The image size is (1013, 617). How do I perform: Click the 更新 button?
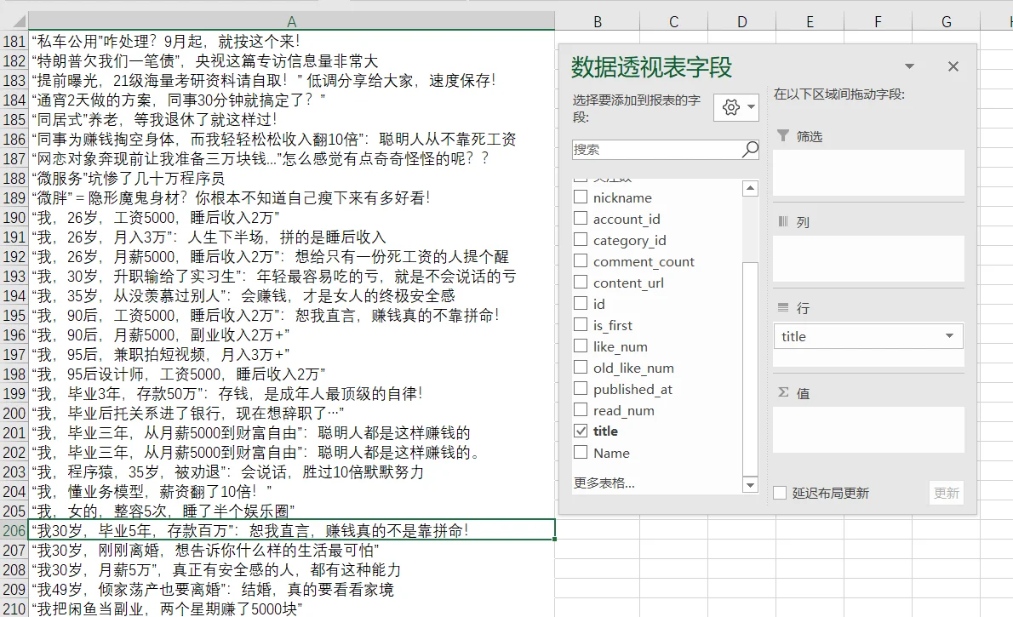coord(947,493)
